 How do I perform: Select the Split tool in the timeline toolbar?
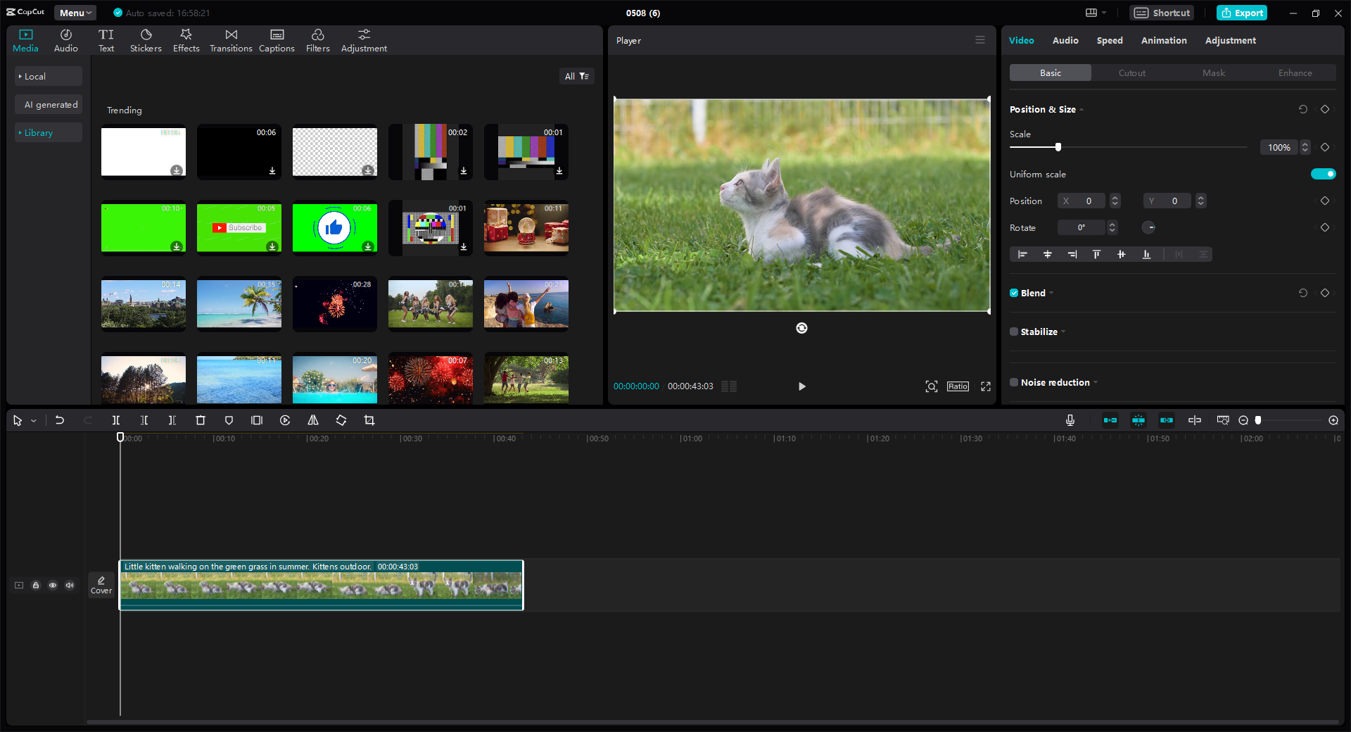tap(116, 420)
